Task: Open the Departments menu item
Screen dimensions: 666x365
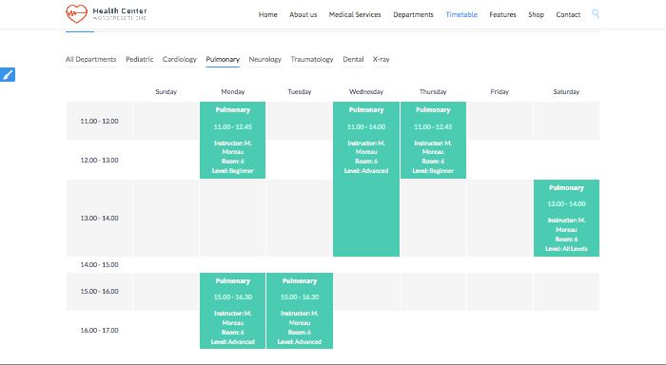Action: 413,14
